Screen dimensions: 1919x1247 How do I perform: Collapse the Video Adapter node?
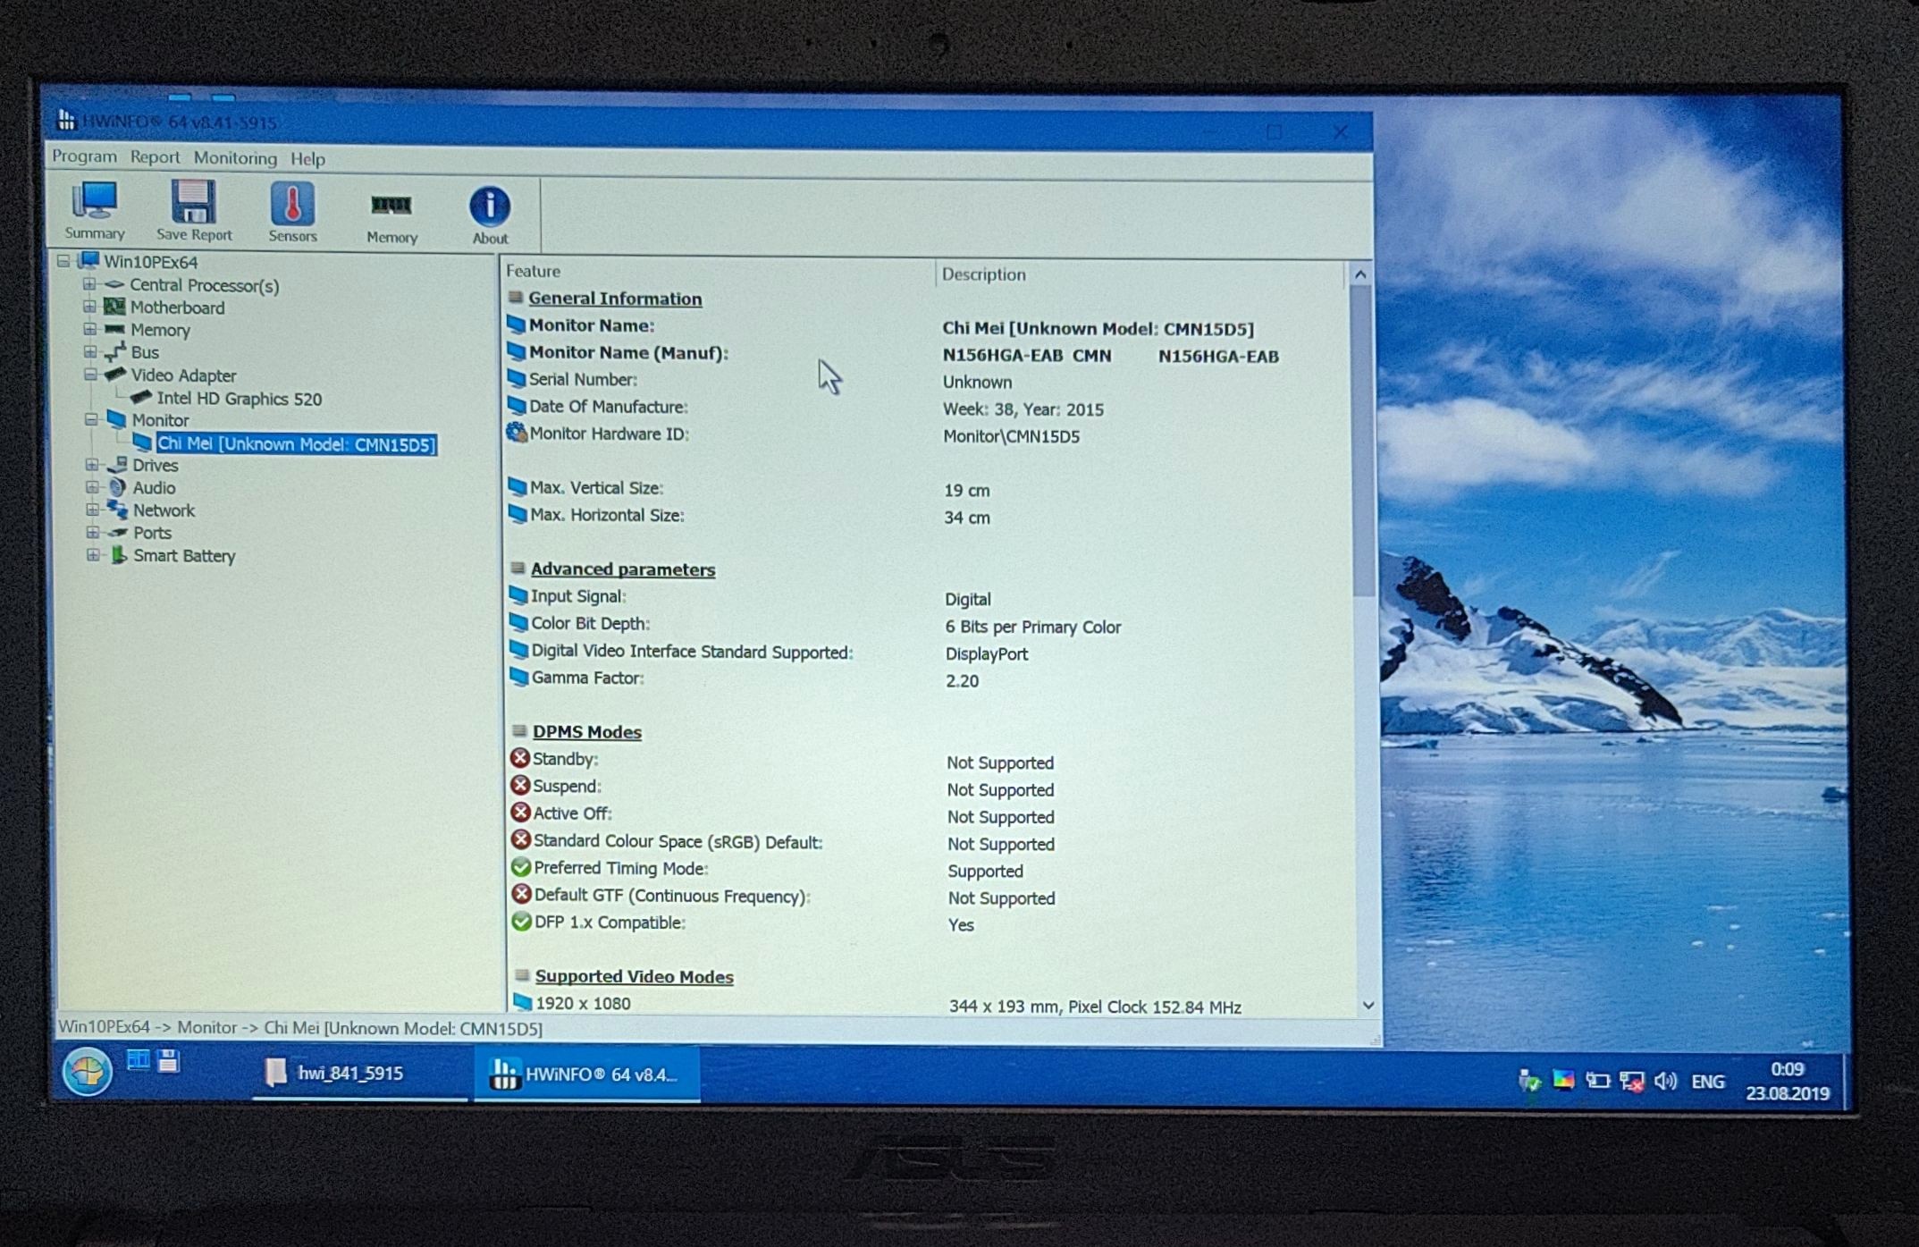(x=90, y=375)
